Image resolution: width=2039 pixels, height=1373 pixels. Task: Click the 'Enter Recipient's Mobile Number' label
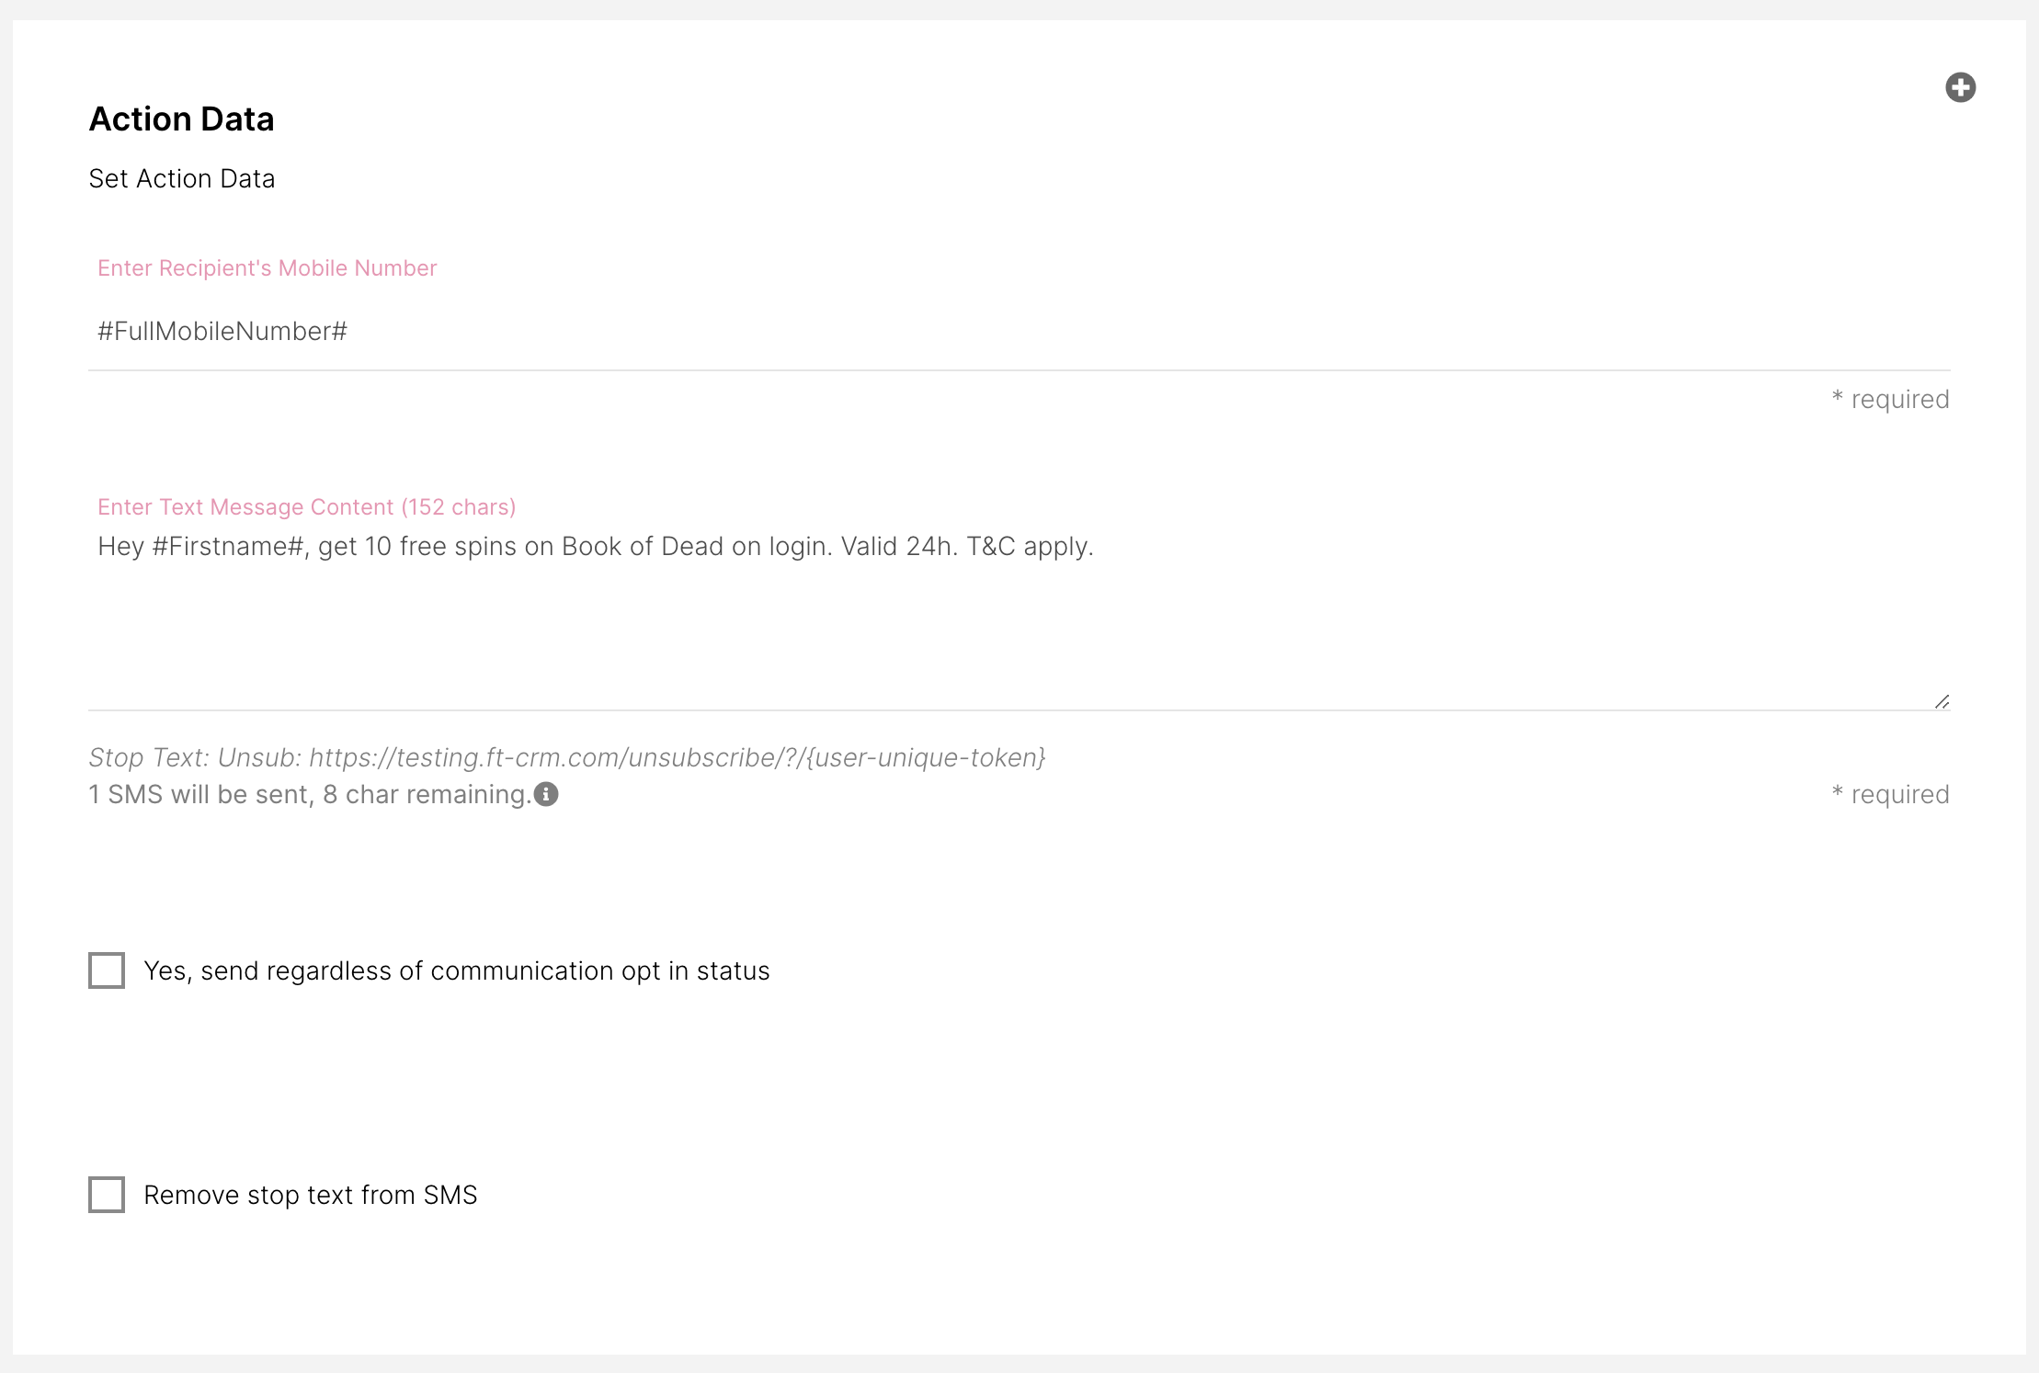tap(267, 268)
